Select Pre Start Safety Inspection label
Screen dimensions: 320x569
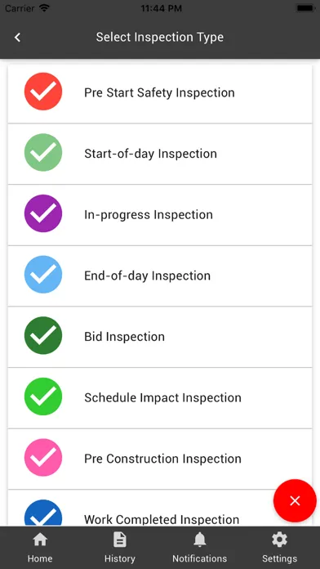[159, 93]
